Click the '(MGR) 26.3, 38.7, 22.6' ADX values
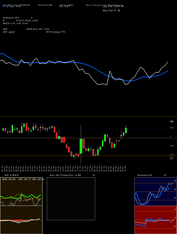Viewport: 177px width, 234px height. click(x=38, y=29)
